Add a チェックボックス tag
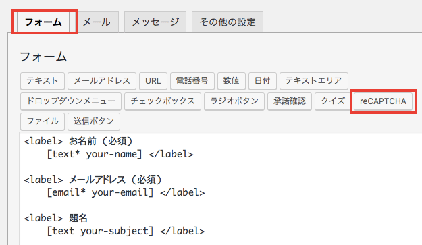Screen dimensions: 422x245 tap(163, 101)
